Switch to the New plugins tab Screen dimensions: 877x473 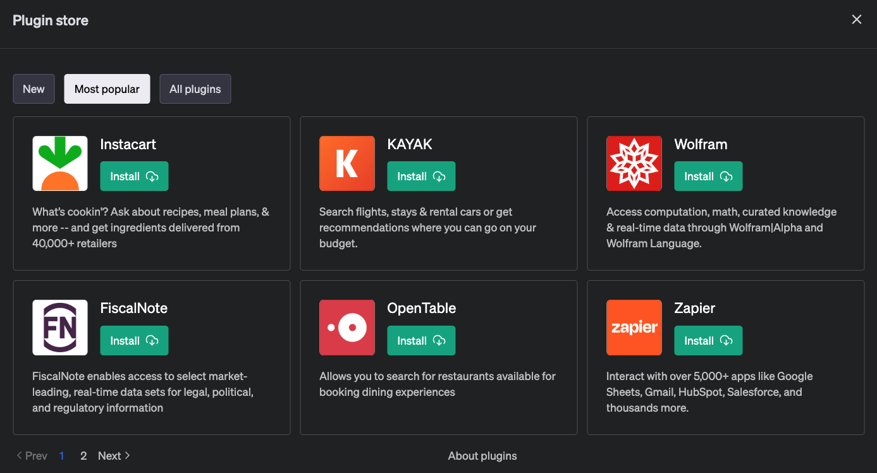click(34, 89)
